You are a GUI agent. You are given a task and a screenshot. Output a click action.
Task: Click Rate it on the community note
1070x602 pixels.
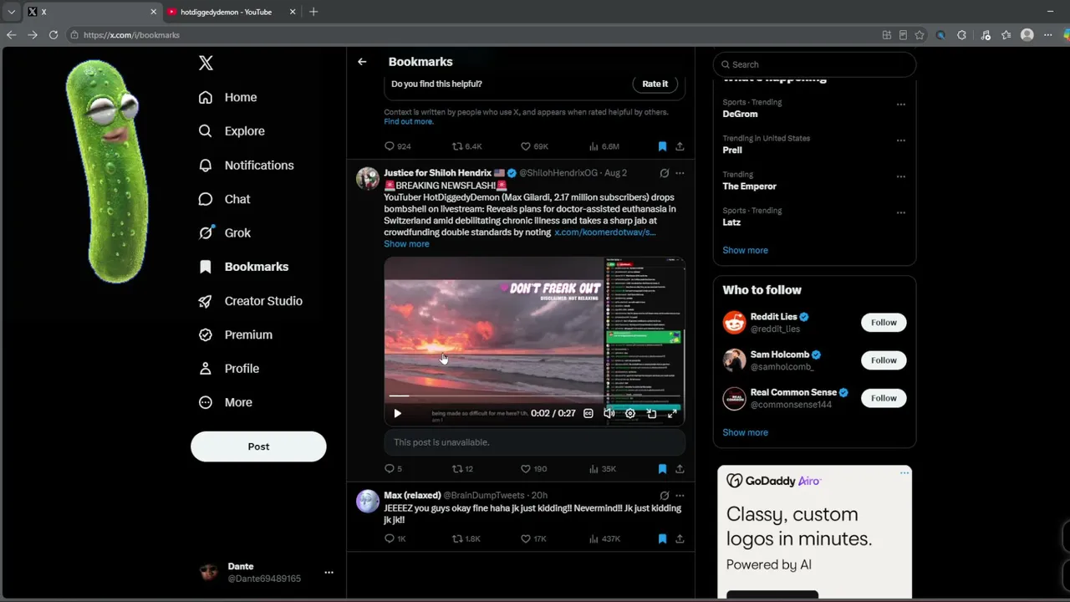(x=655, y=84)
